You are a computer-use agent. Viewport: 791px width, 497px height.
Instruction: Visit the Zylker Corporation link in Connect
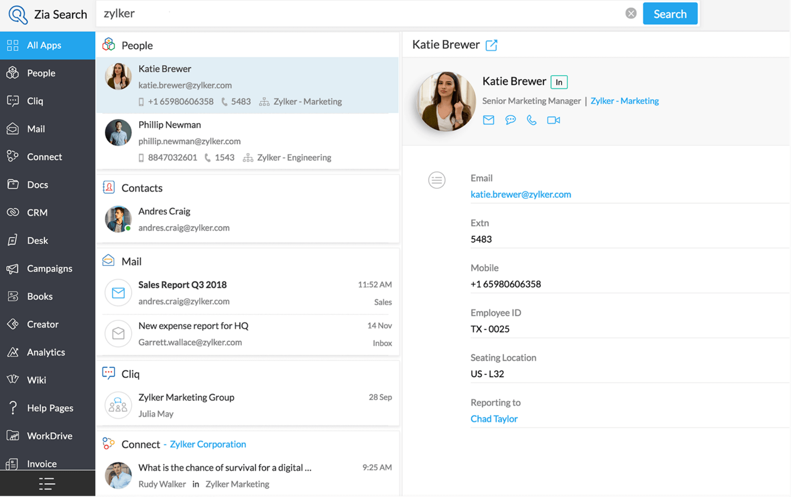208,444
